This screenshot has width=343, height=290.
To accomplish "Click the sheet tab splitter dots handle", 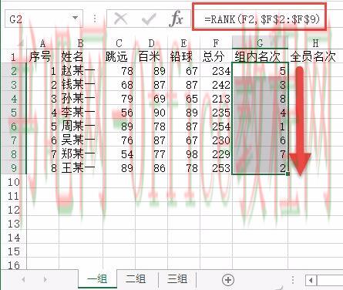I will click(293, 280).
